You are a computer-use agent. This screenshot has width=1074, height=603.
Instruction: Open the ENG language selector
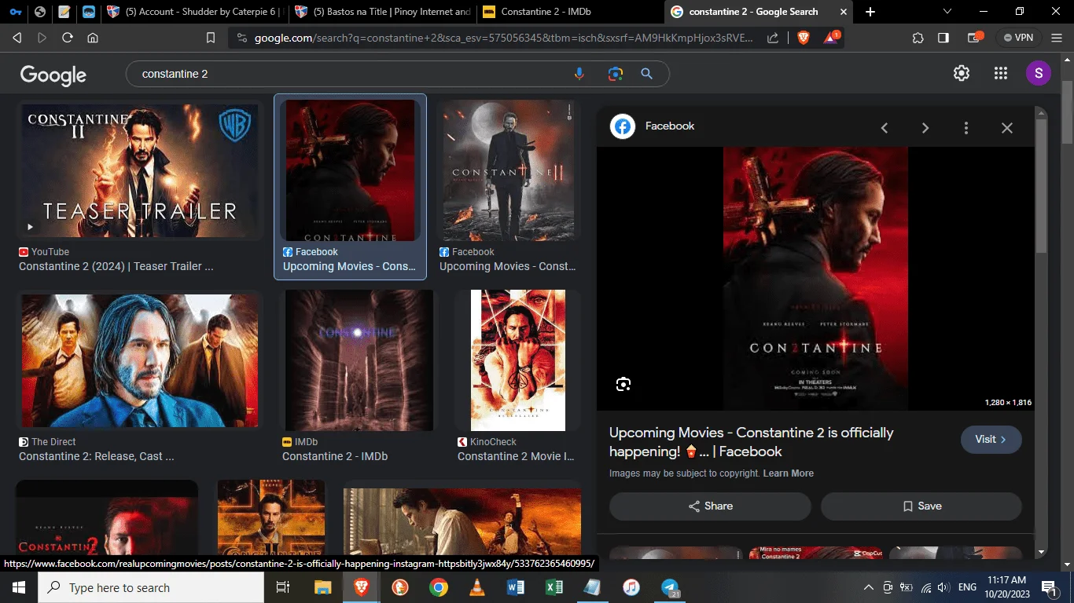[968, 587]
